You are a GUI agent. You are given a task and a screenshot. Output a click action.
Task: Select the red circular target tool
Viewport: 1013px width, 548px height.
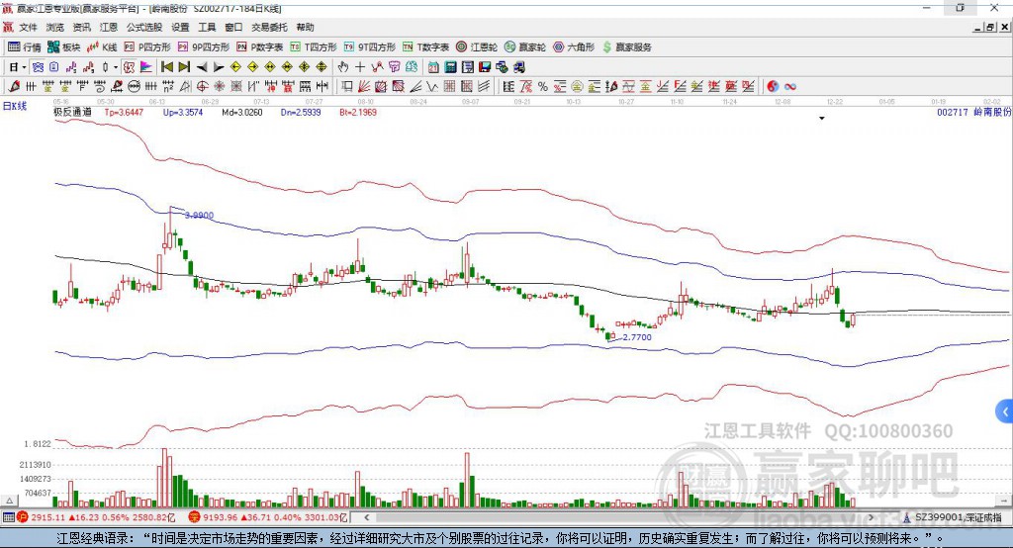[x=202, y=86]
